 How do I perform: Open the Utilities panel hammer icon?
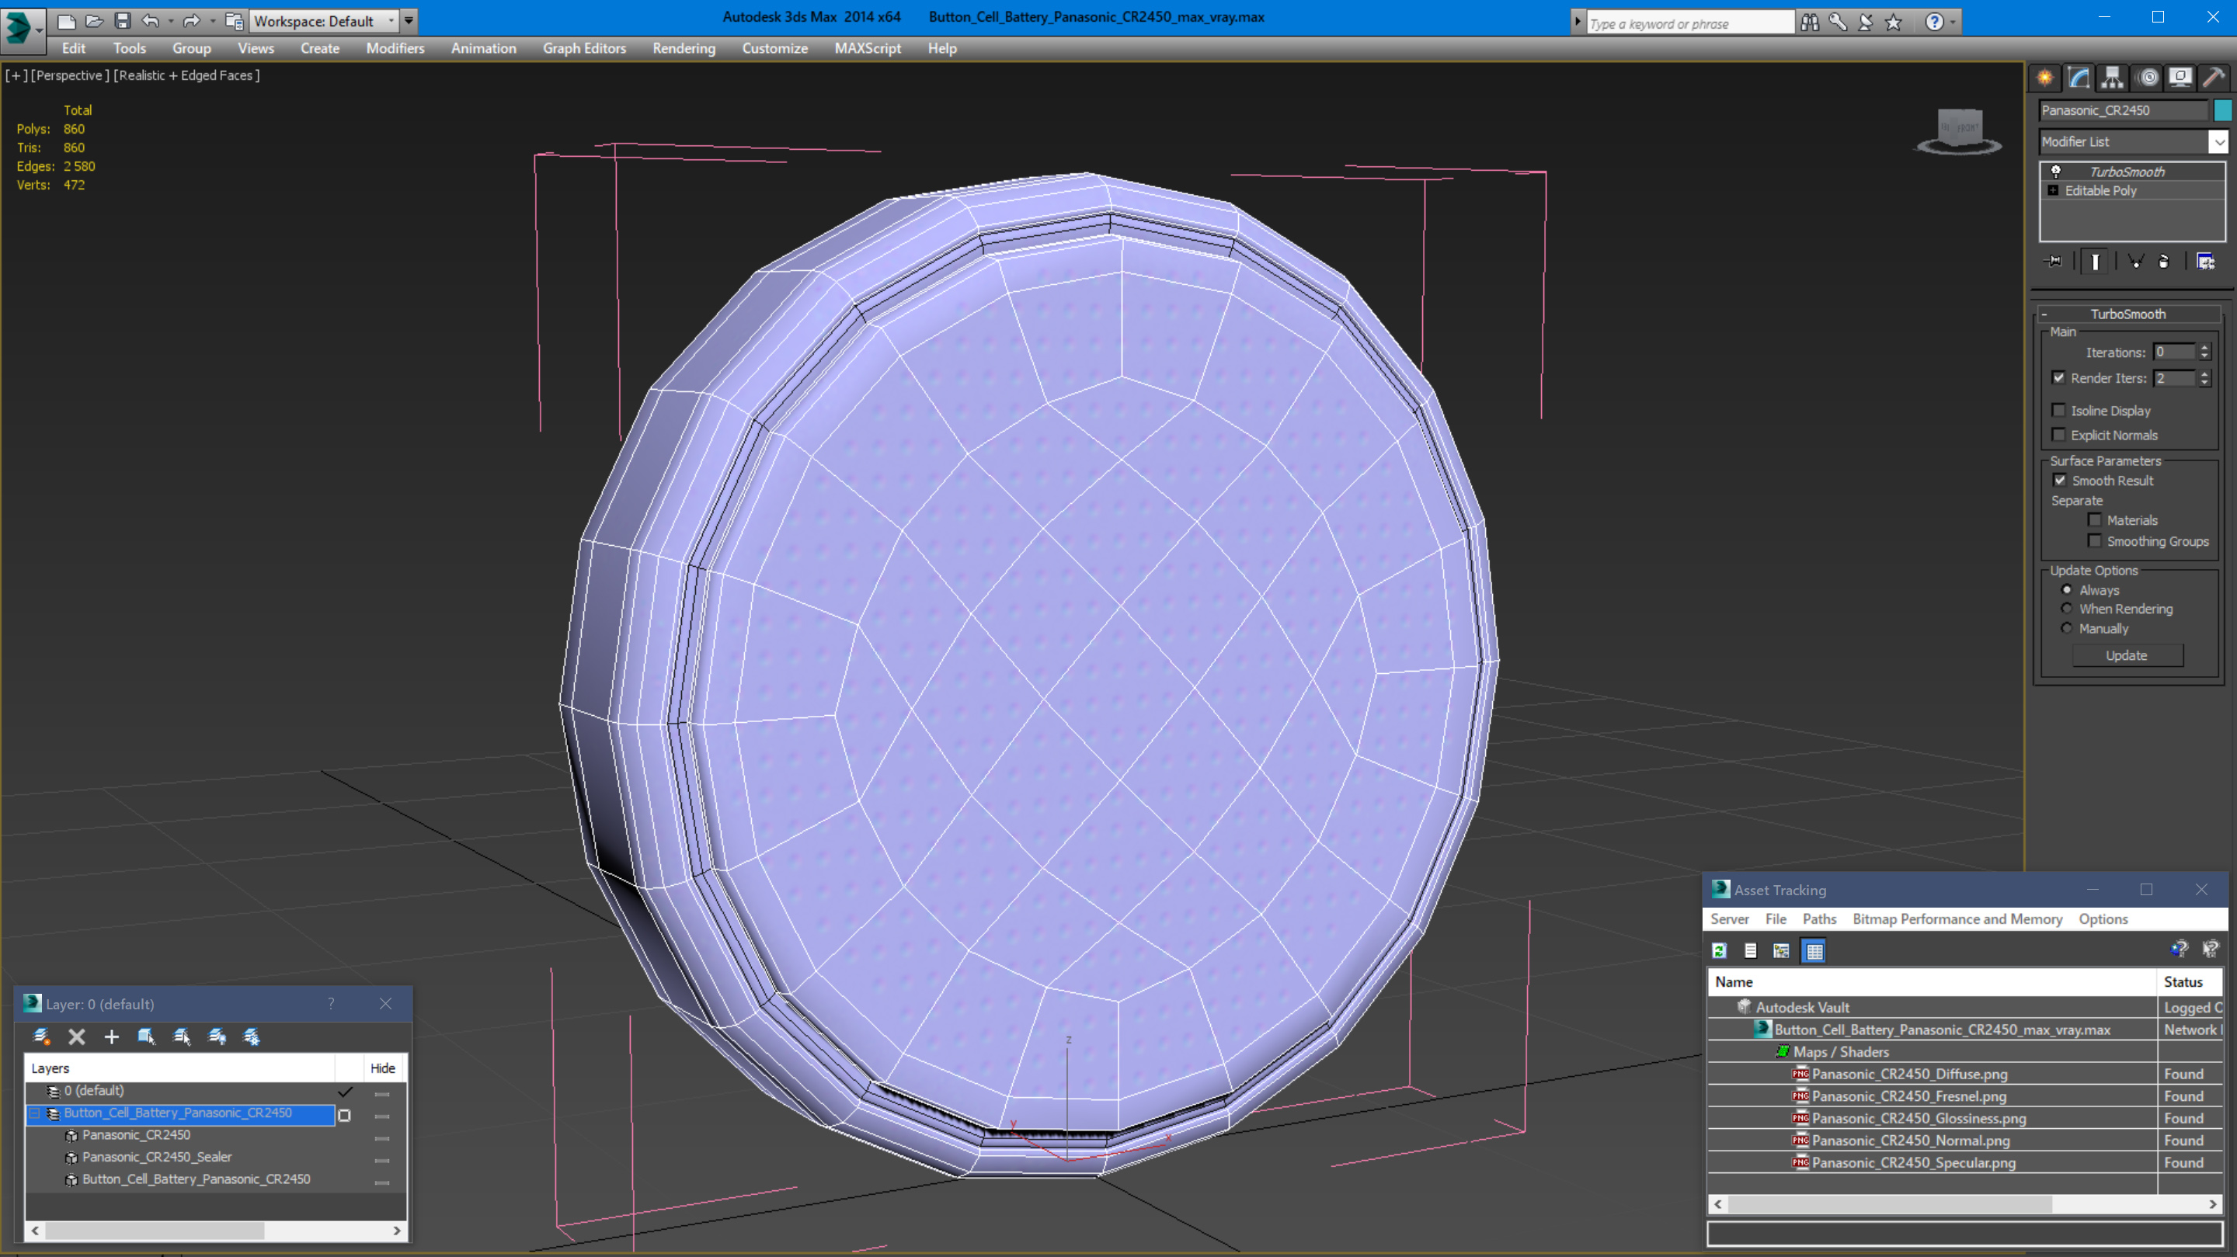pos(2213,78)
